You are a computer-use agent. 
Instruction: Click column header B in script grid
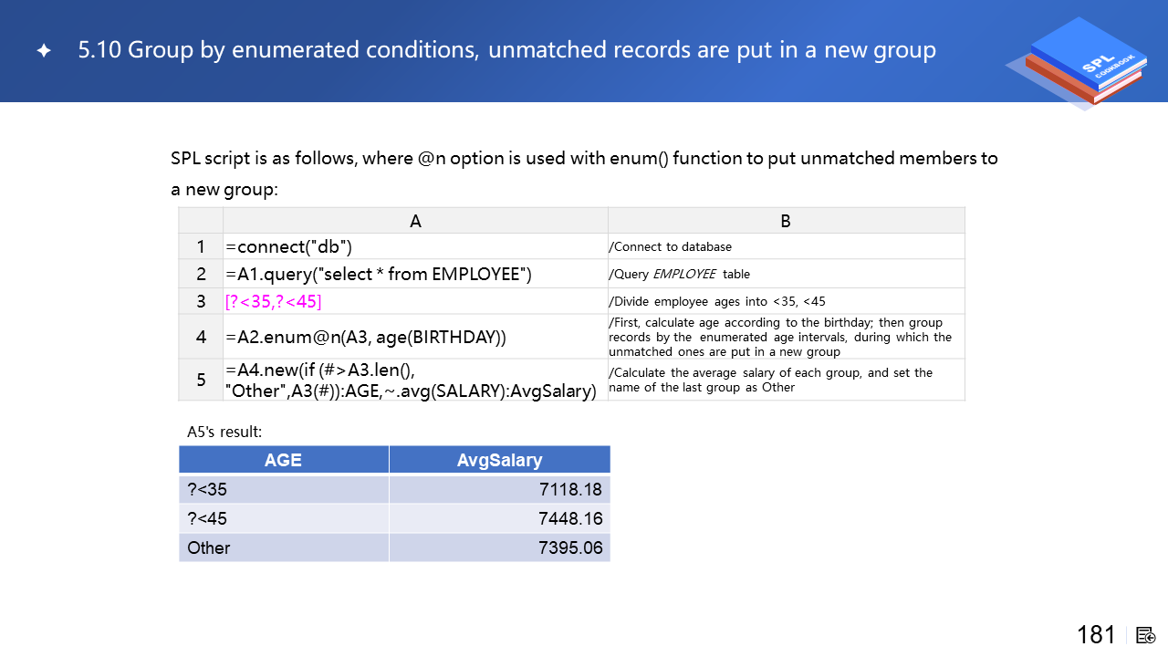point(786,221)
